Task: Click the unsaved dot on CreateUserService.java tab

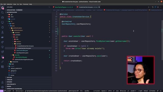Action: [x=99, y=7]
